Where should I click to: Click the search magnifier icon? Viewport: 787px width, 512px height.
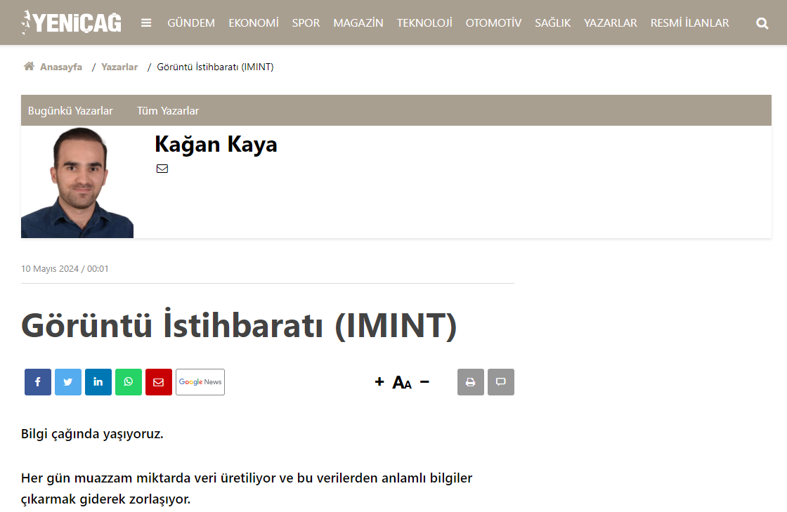pyautogui.click(x=762, y=23)
